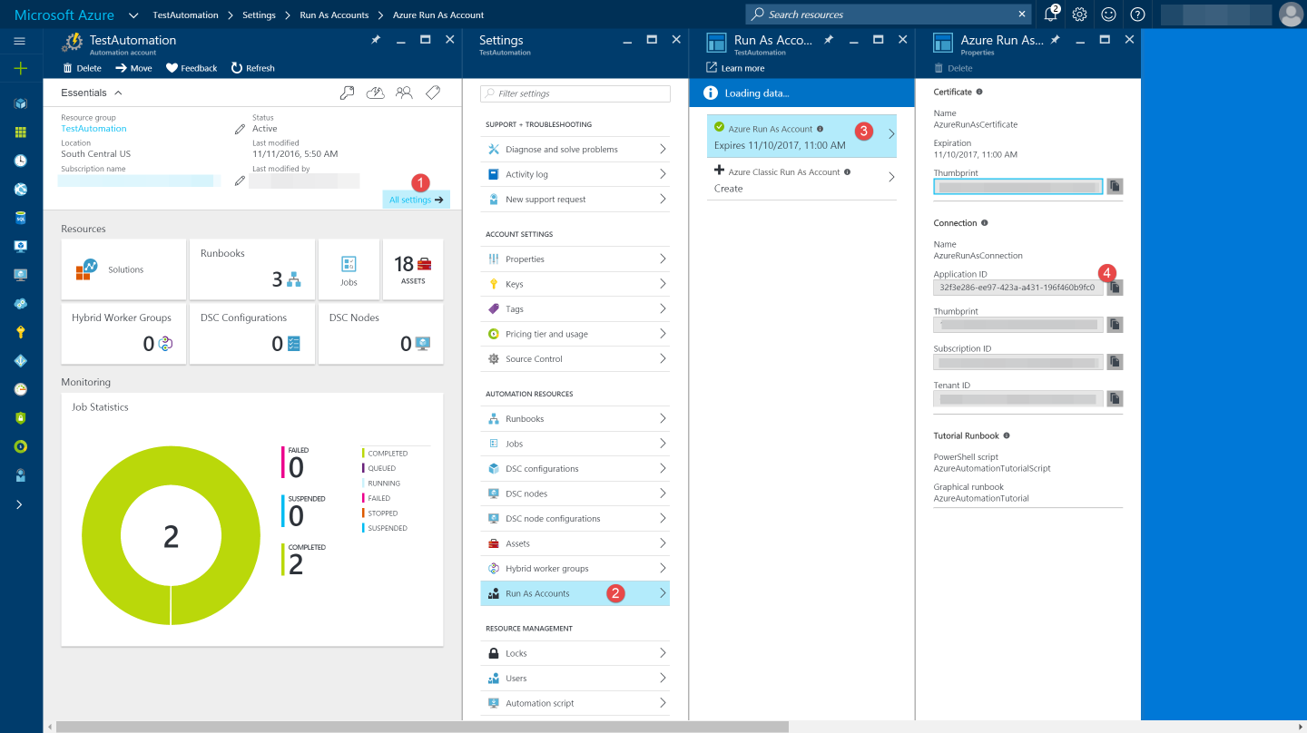This screenshot has width=1307, height=733.
Task: Open Diagnose and solve problems
Action: point(577,149)
